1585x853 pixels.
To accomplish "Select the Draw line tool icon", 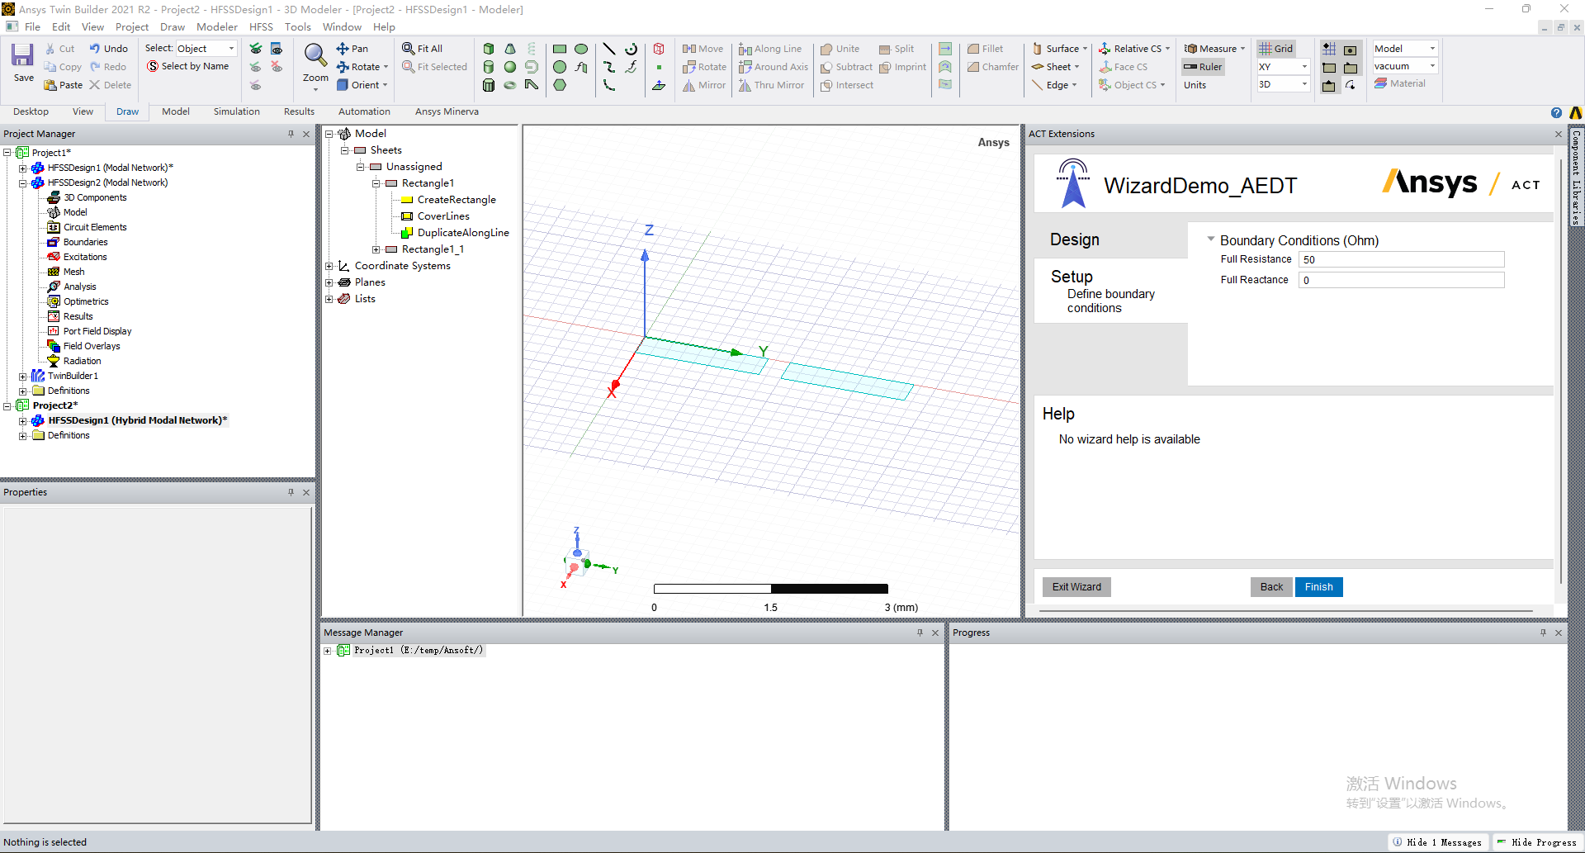I will point(609,49).
